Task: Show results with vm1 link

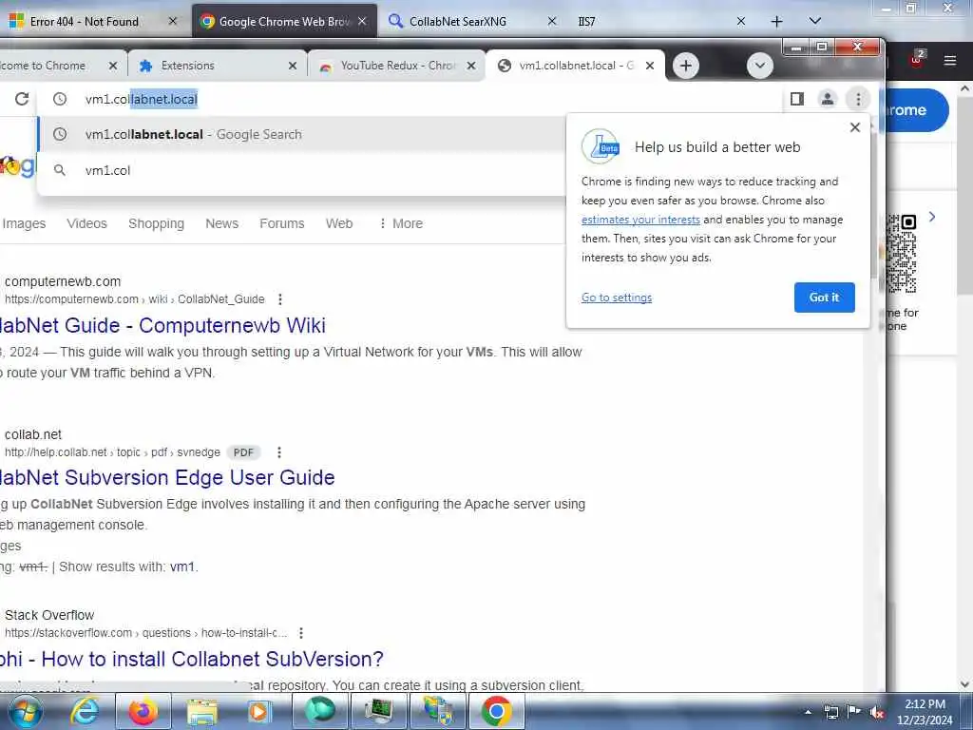Action: [x=182, y=567]
